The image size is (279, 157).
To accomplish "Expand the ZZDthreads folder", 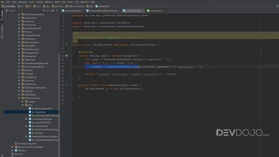I will click(19, 95).
